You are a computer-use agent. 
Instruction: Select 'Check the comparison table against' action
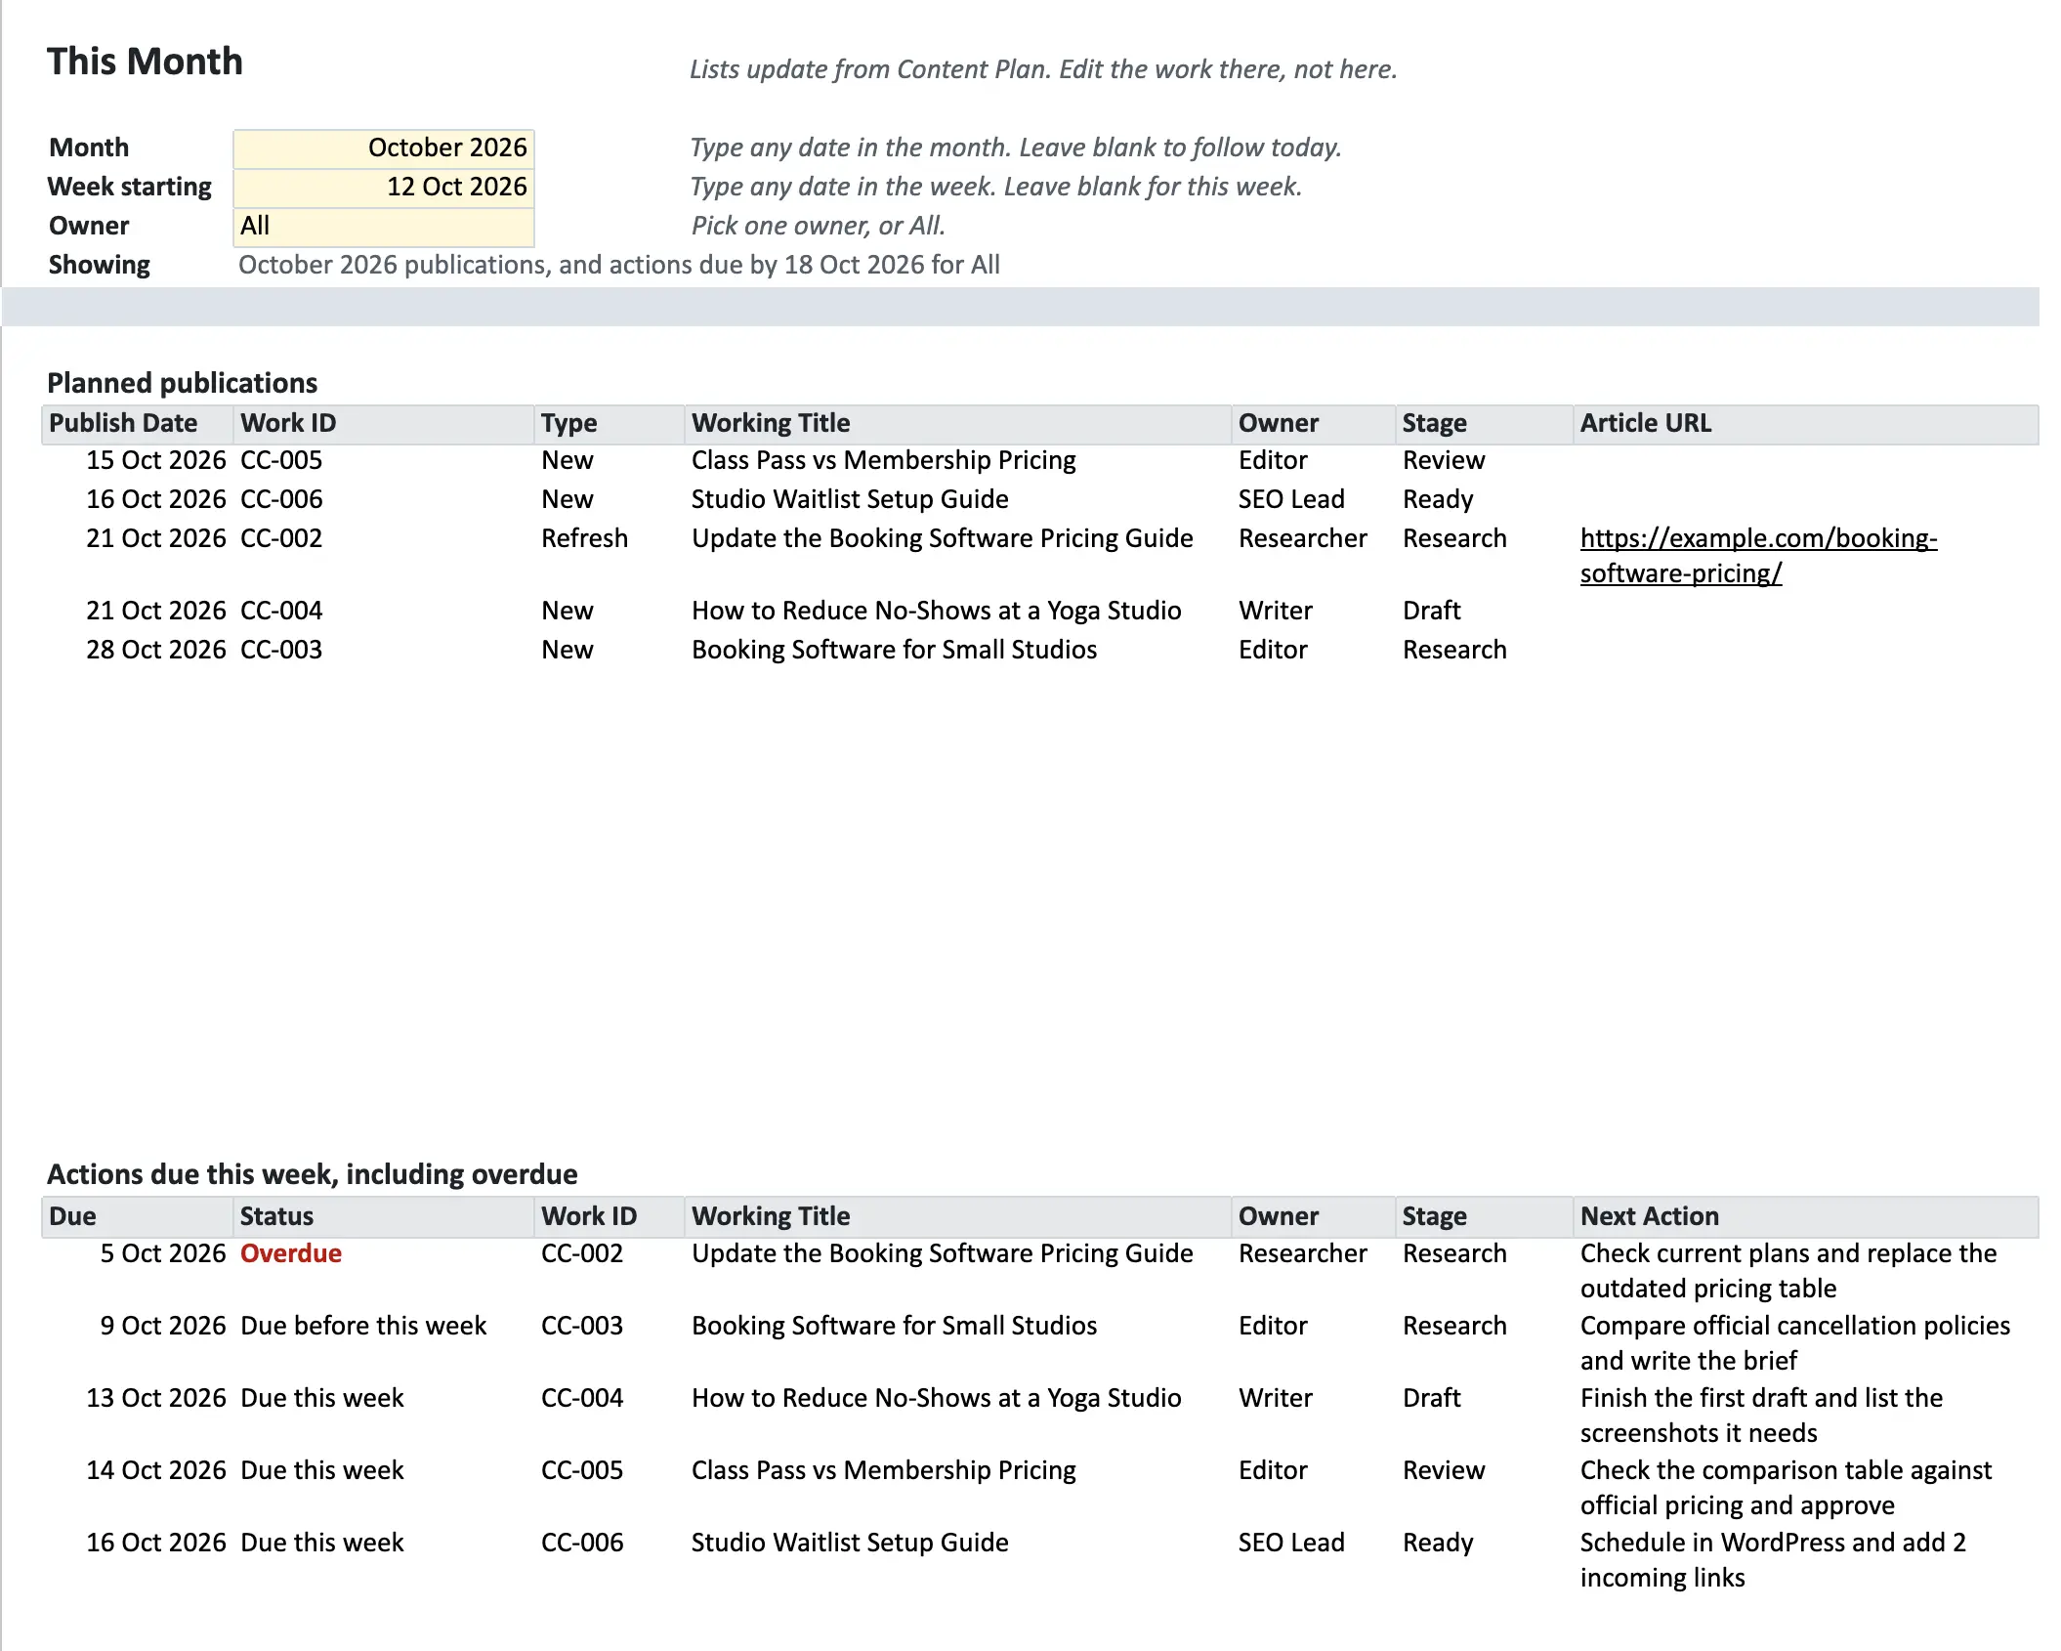[1786, 1488]
